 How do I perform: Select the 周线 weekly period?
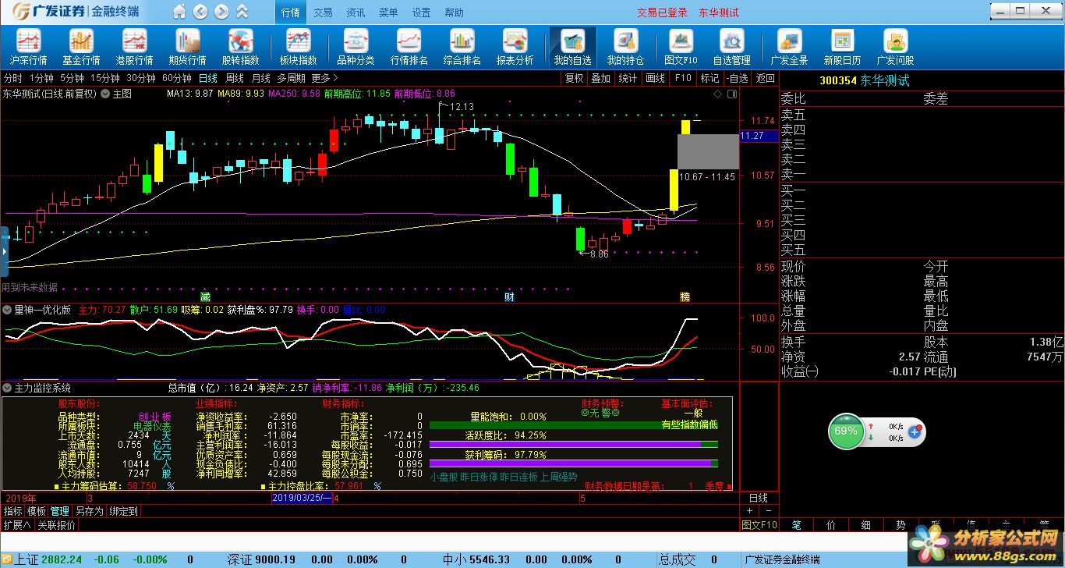point(234,78)
